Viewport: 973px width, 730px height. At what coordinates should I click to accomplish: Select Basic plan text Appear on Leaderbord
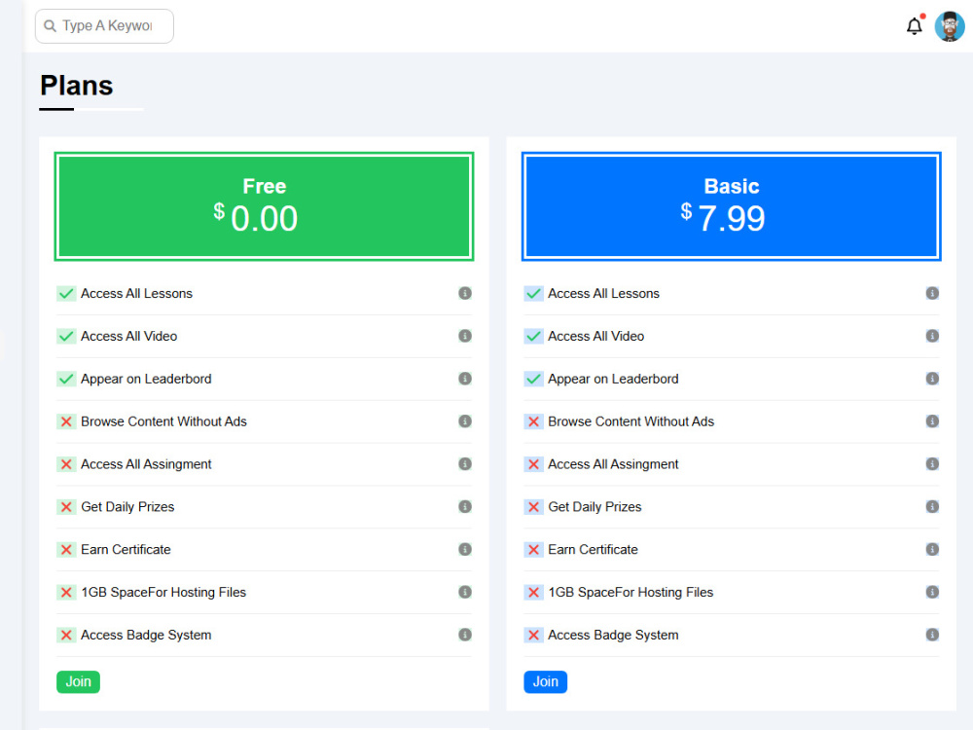coord(613,380)
